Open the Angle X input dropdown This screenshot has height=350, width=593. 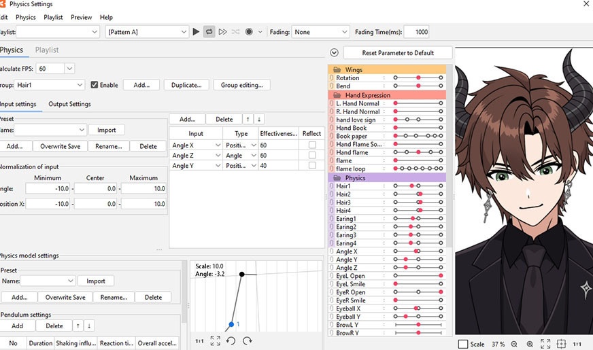click(196, 145)
